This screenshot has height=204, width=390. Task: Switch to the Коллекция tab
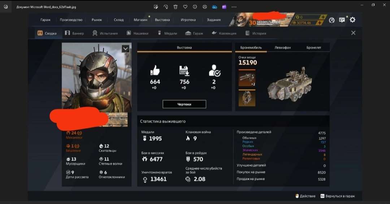224,33
